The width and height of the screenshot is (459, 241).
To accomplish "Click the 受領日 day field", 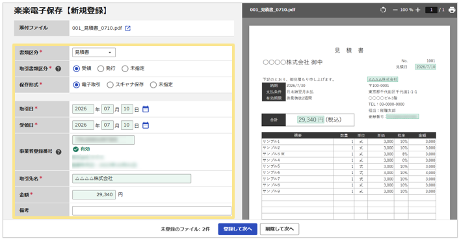I will click(127, 125).
